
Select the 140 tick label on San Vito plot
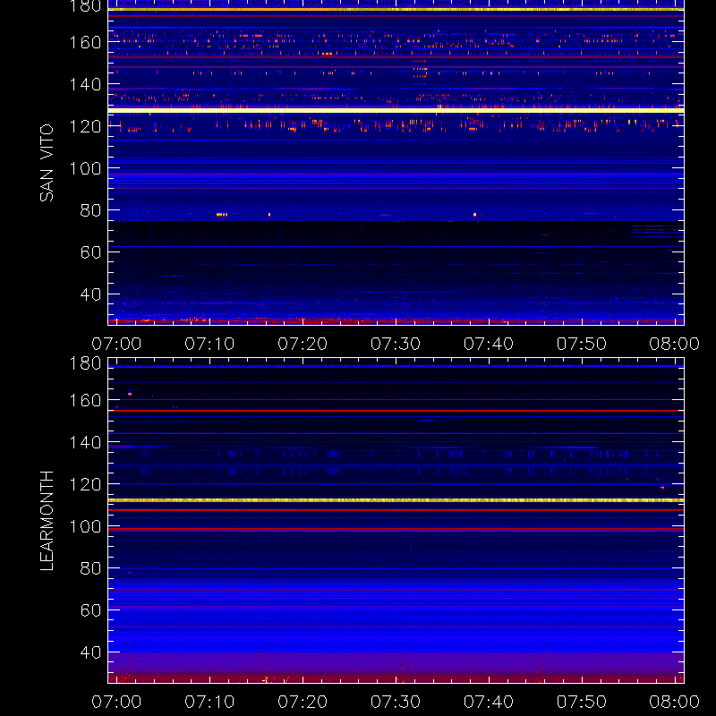[85, 84]
